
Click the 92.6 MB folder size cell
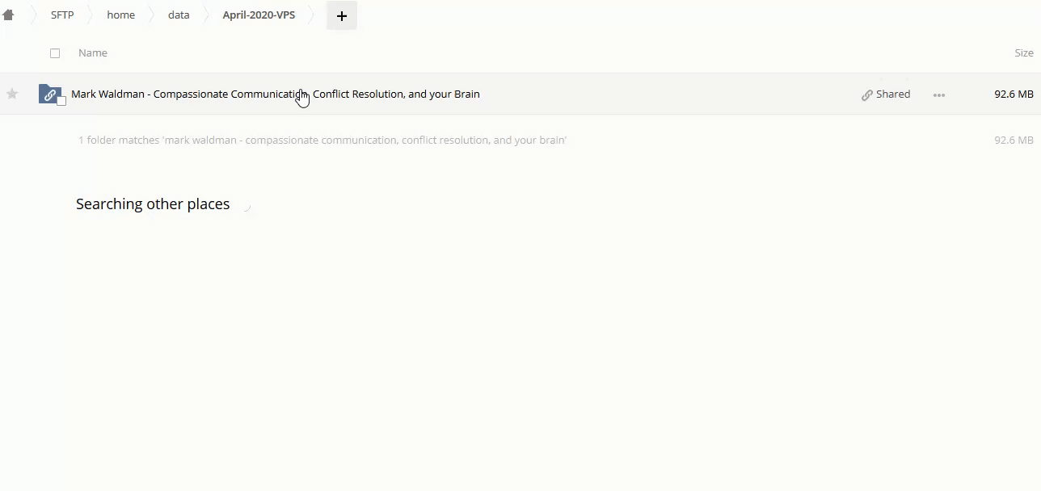tap(1014, 94)
